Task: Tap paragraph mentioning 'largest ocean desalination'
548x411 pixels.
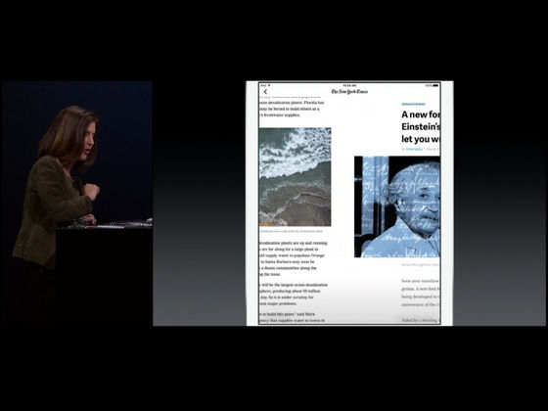Action: pos(294,294)
